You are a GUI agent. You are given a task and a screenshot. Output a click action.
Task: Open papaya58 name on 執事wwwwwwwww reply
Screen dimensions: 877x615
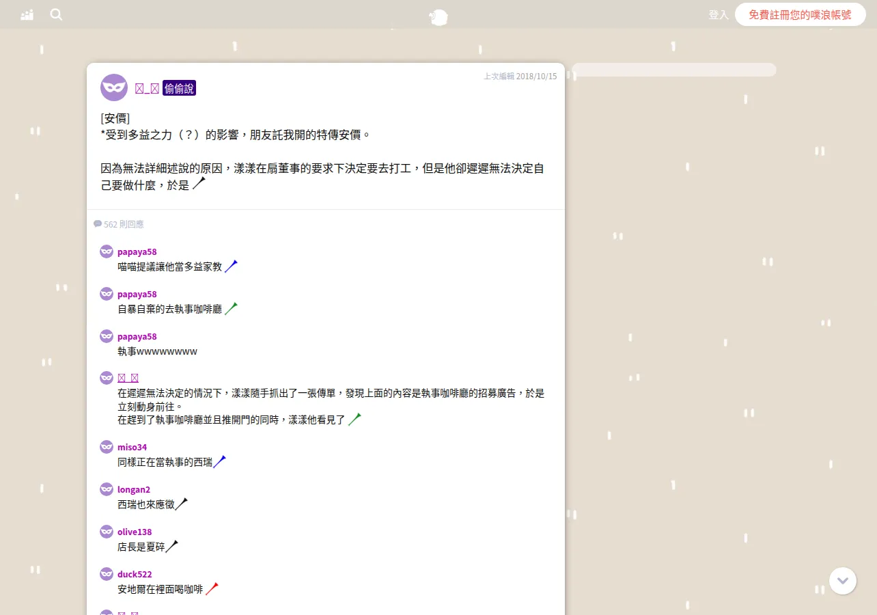(137, 336)
